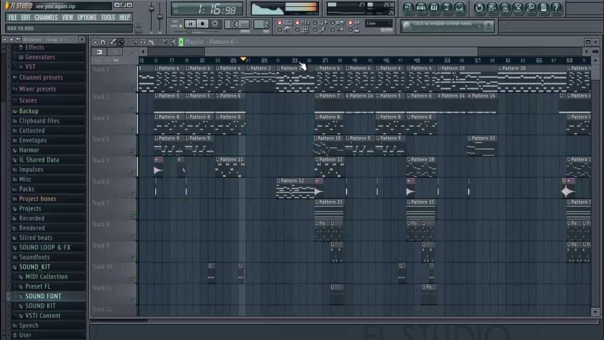This screenshot has height=340, width=604.
Task: Click the record button in transport
Action: coord(215,24)
